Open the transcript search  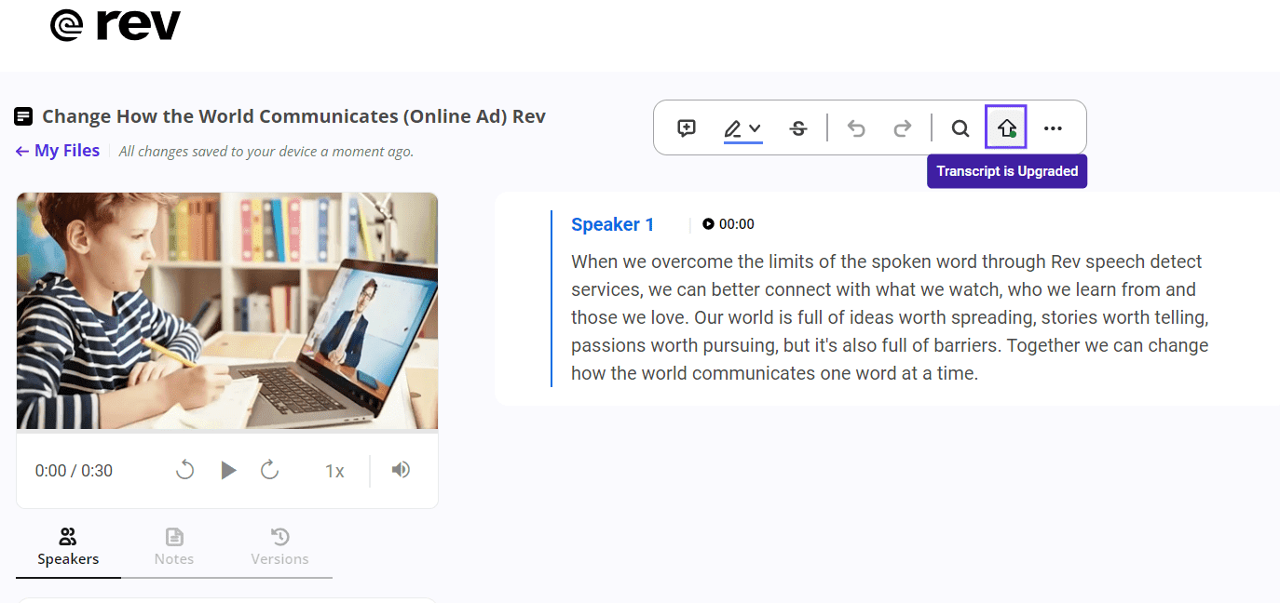pos(960,128)
